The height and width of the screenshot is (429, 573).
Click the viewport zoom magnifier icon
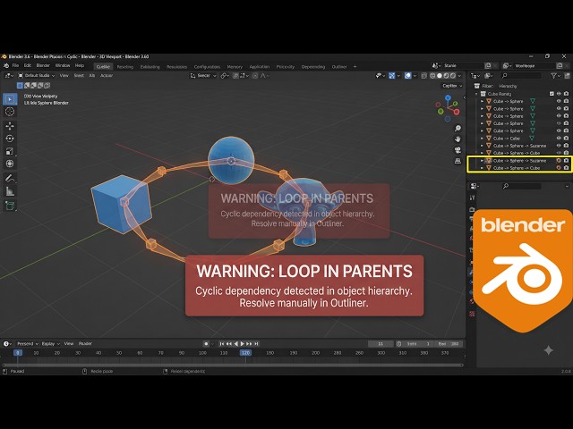click(458, 129)
